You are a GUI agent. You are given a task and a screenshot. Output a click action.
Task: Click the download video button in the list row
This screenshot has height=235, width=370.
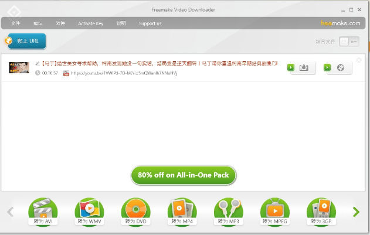coord(302,67)
